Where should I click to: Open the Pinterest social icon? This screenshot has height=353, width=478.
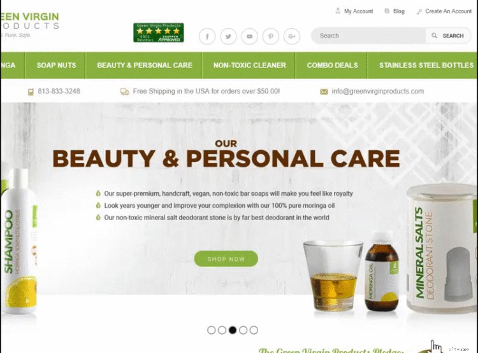270,36
